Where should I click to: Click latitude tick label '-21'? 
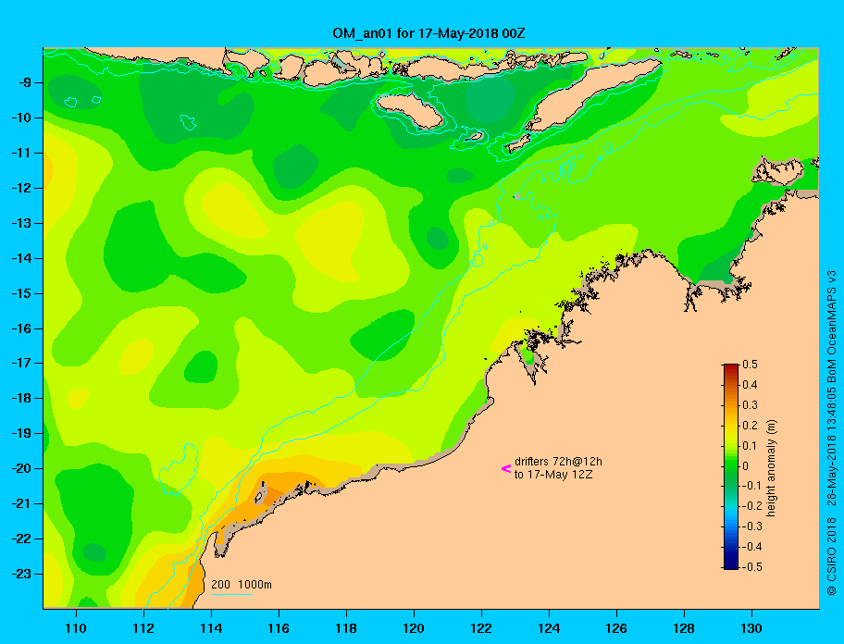pyautogui.click(x=21, y=503)
